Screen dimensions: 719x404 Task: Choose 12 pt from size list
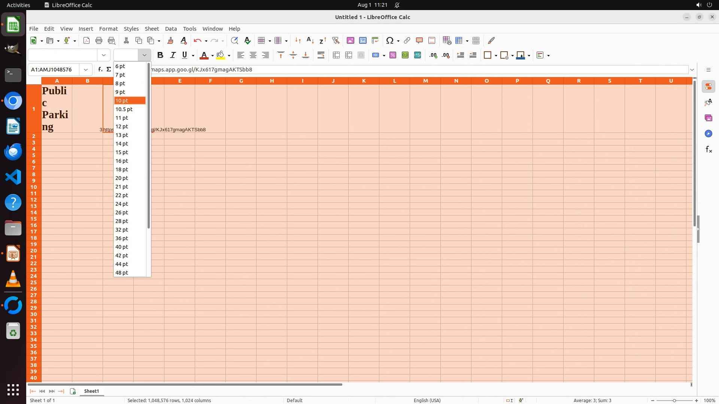[x=122, y=126]
